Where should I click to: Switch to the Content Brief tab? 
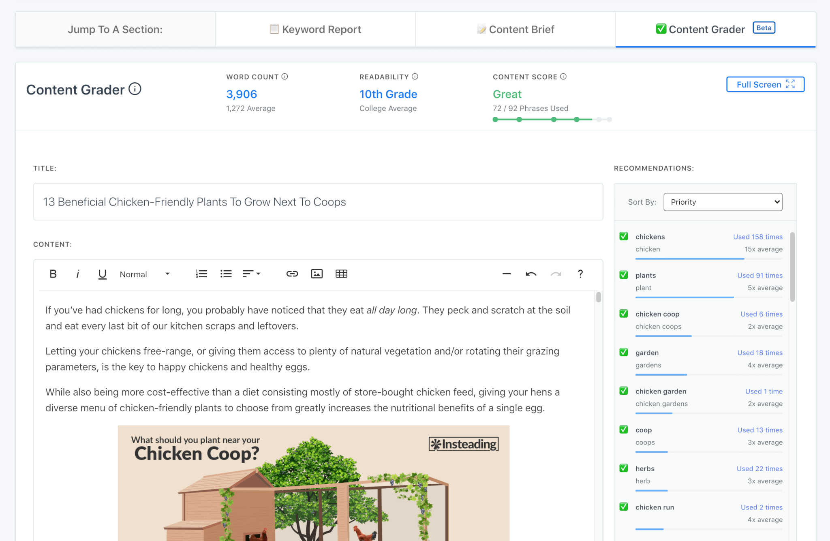point(516,29)
